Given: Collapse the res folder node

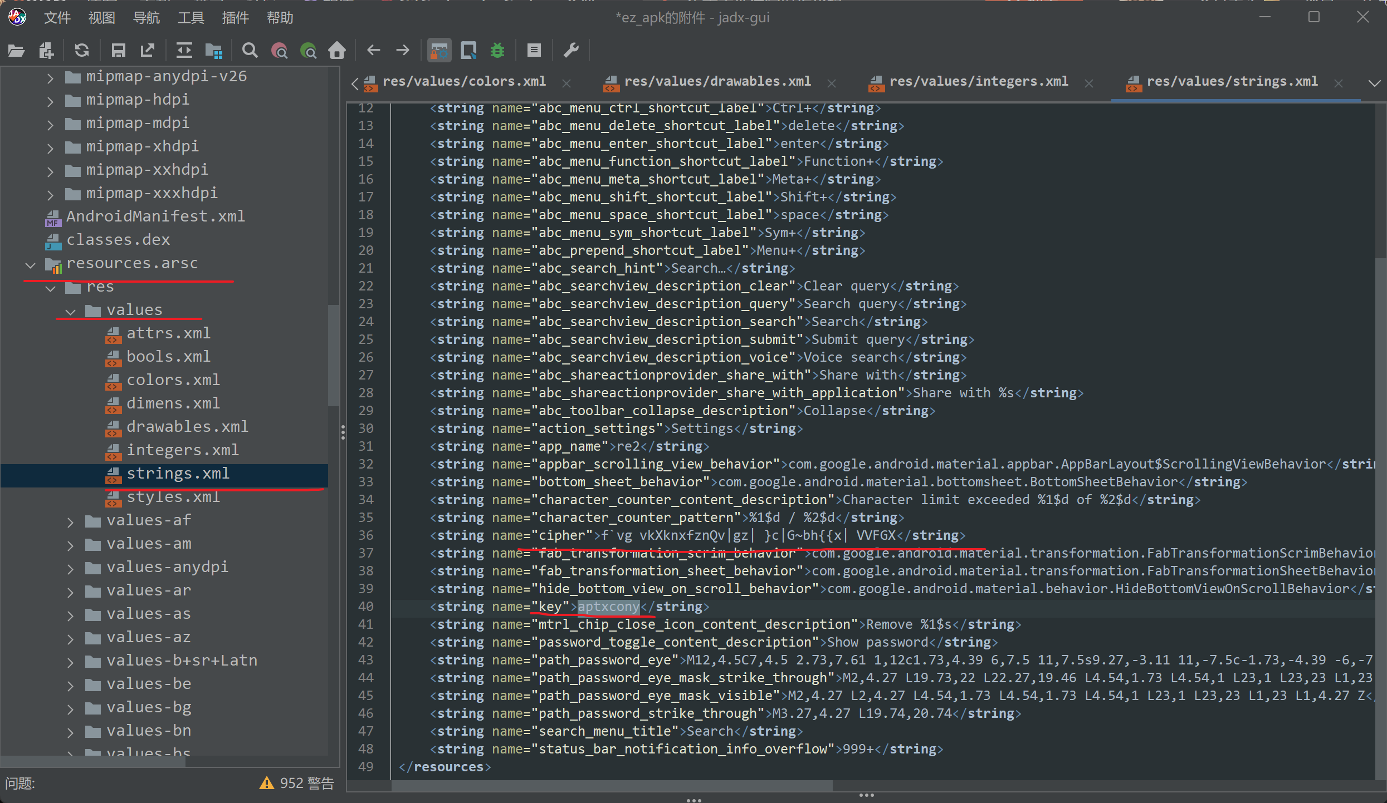Looking at the screenshot, I should (51, 288).
